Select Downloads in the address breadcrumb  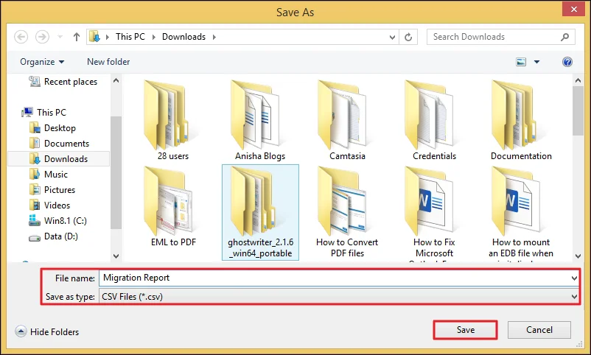(x=183, y=37)
